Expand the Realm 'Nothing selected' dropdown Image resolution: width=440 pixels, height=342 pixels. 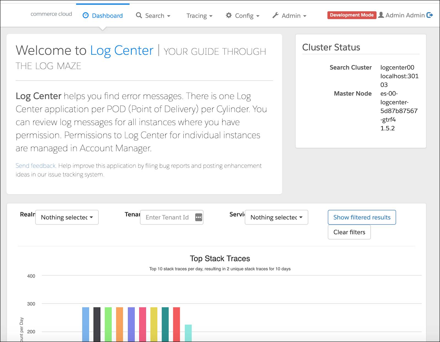click(67, 217)
